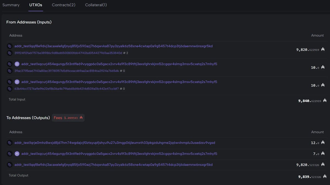Copy output address ending nsxgr5kd

coord(9,165)
